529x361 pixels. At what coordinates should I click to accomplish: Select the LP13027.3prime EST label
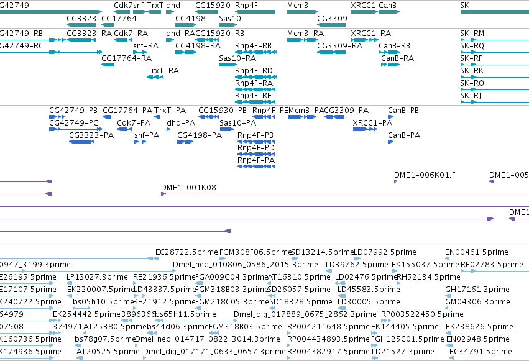tap(97, 277)
